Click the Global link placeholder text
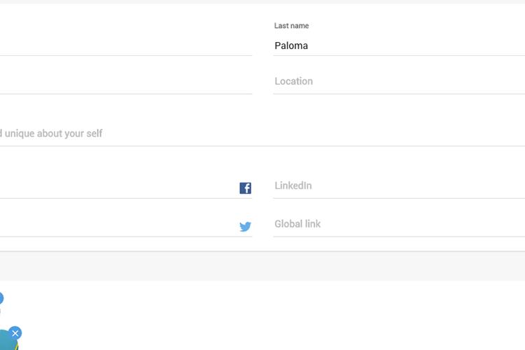 tap(297, 224)
